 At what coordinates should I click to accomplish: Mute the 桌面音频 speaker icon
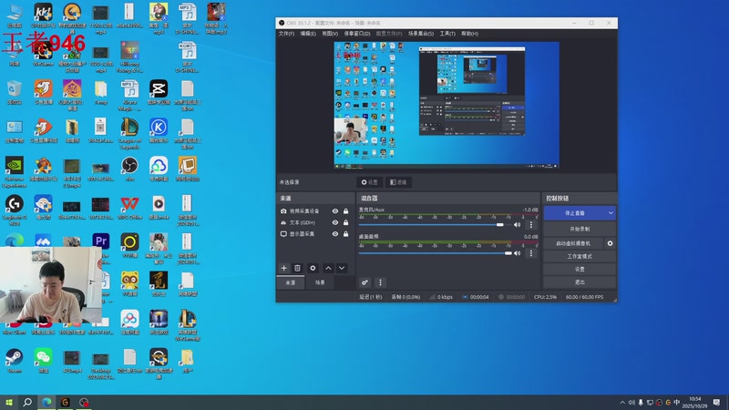(x=517, y=253)
